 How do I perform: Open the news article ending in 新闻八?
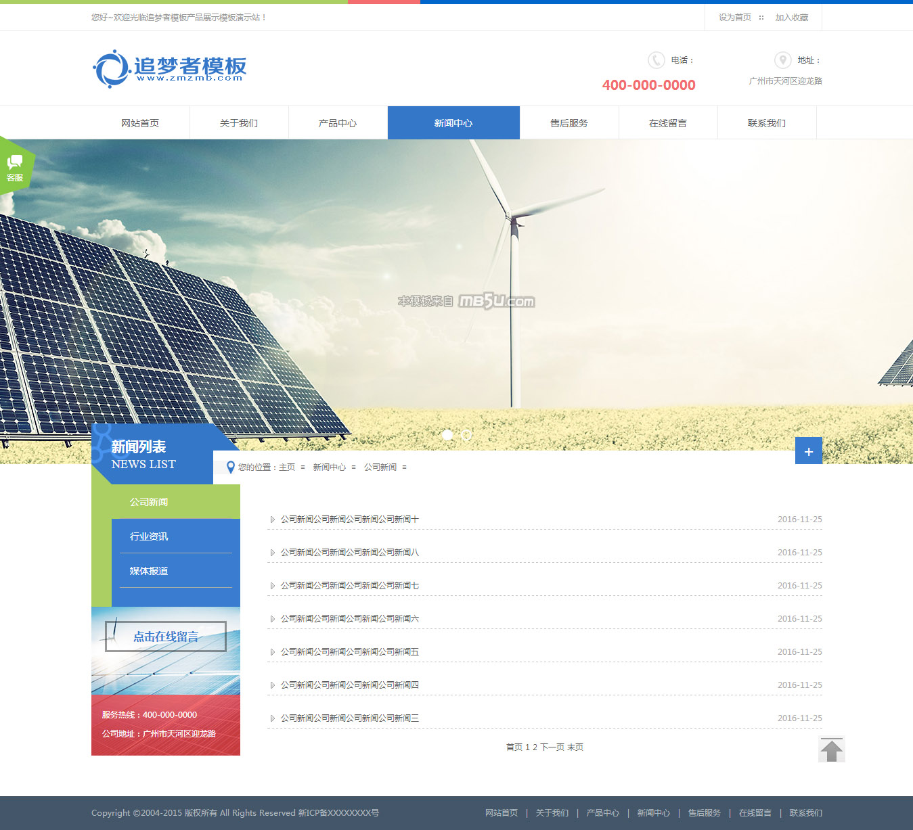(x=350, y=553)
